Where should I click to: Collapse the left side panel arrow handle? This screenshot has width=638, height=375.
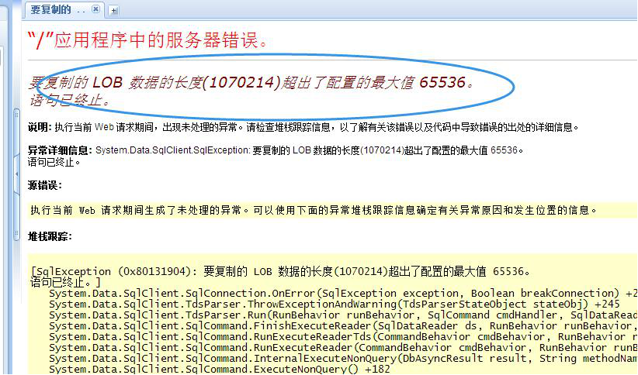(16, 174)
